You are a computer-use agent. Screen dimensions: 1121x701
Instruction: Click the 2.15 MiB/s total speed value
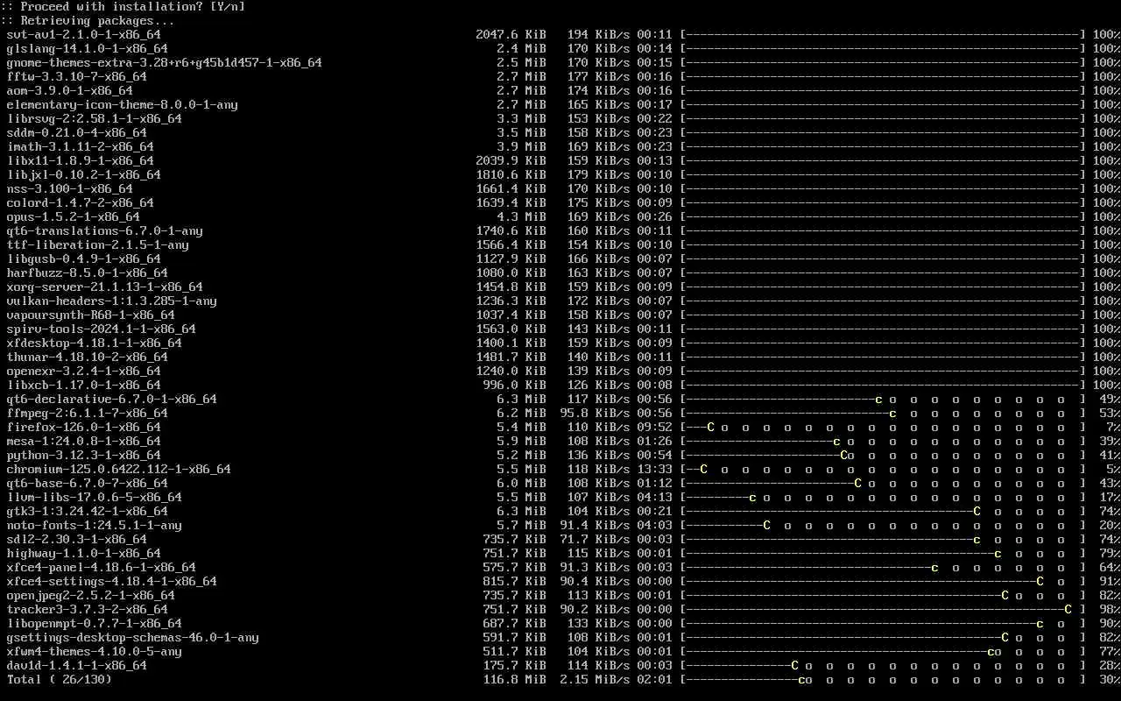point(596,680)
